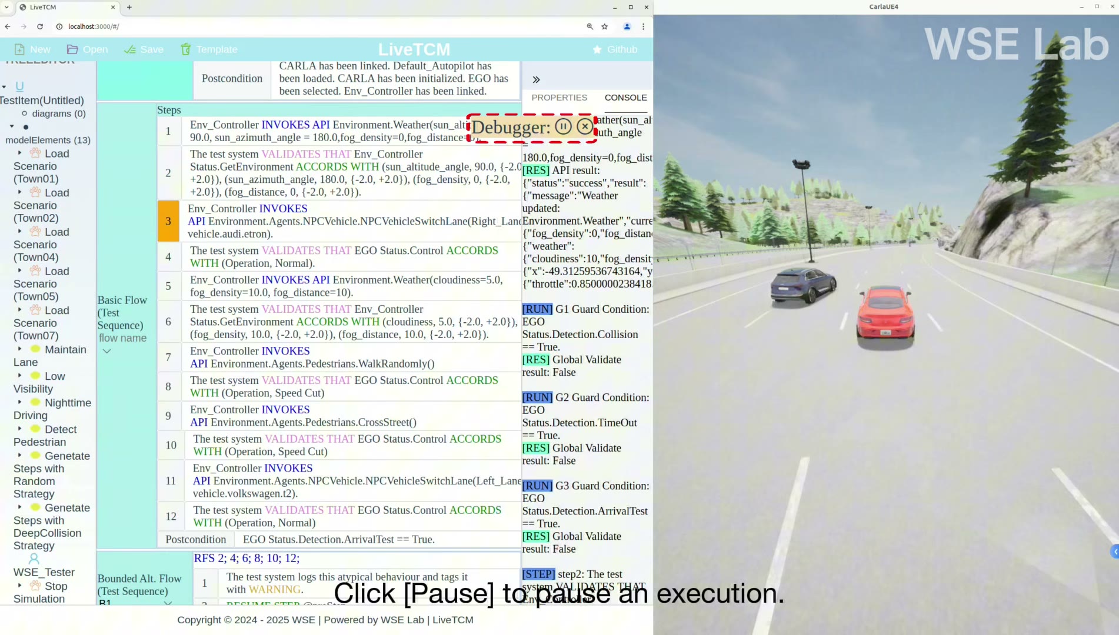The height and width of the screenshot is (635, 1119).
Task: Click the address bar localhost:3000
Action: [x=94, y=26]
